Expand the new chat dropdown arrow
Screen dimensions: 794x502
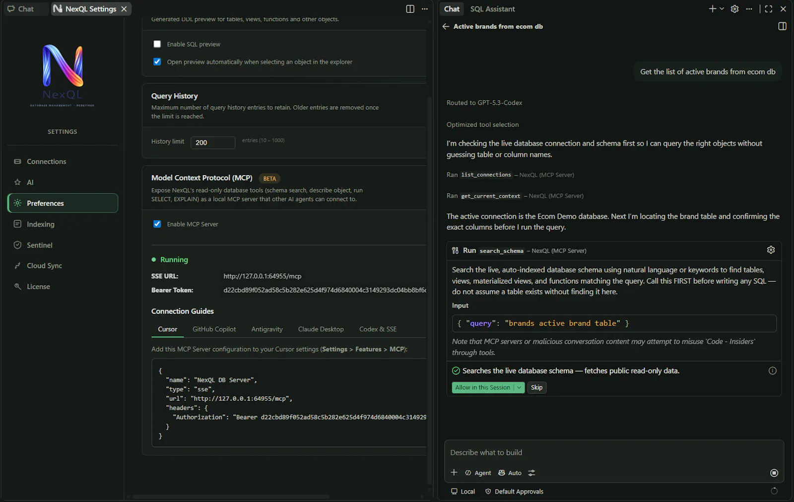pyautogui.click(x=722, y=9)
